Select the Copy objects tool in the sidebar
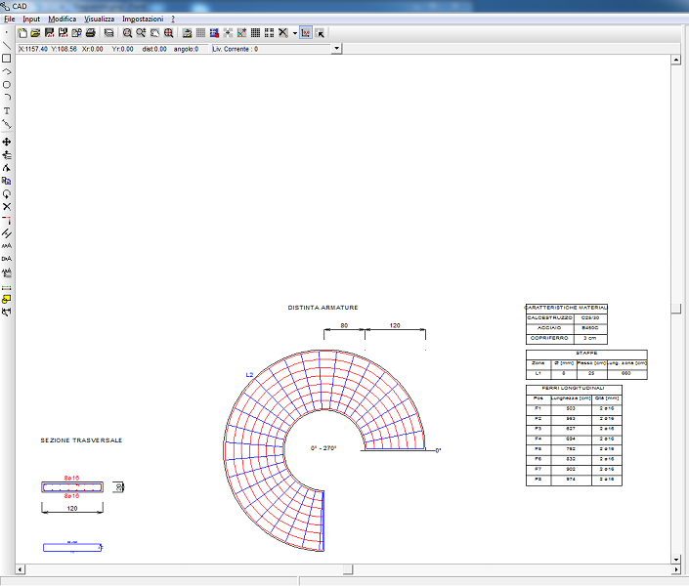This screenshot has height=586, width=689. (x=7, y=181)
